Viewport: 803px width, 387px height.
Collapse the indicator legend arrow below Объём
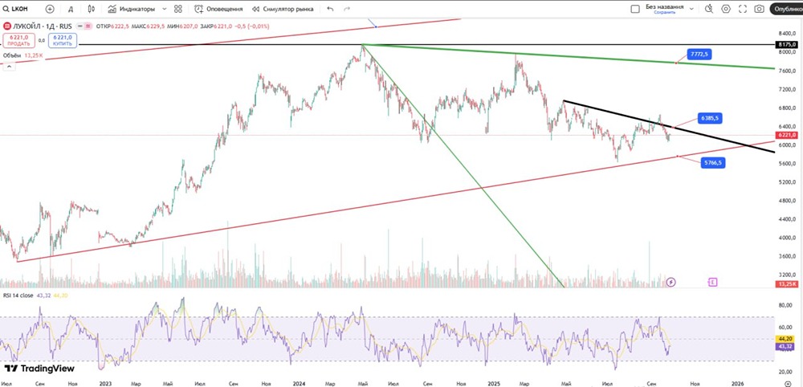tap(8, 67)
